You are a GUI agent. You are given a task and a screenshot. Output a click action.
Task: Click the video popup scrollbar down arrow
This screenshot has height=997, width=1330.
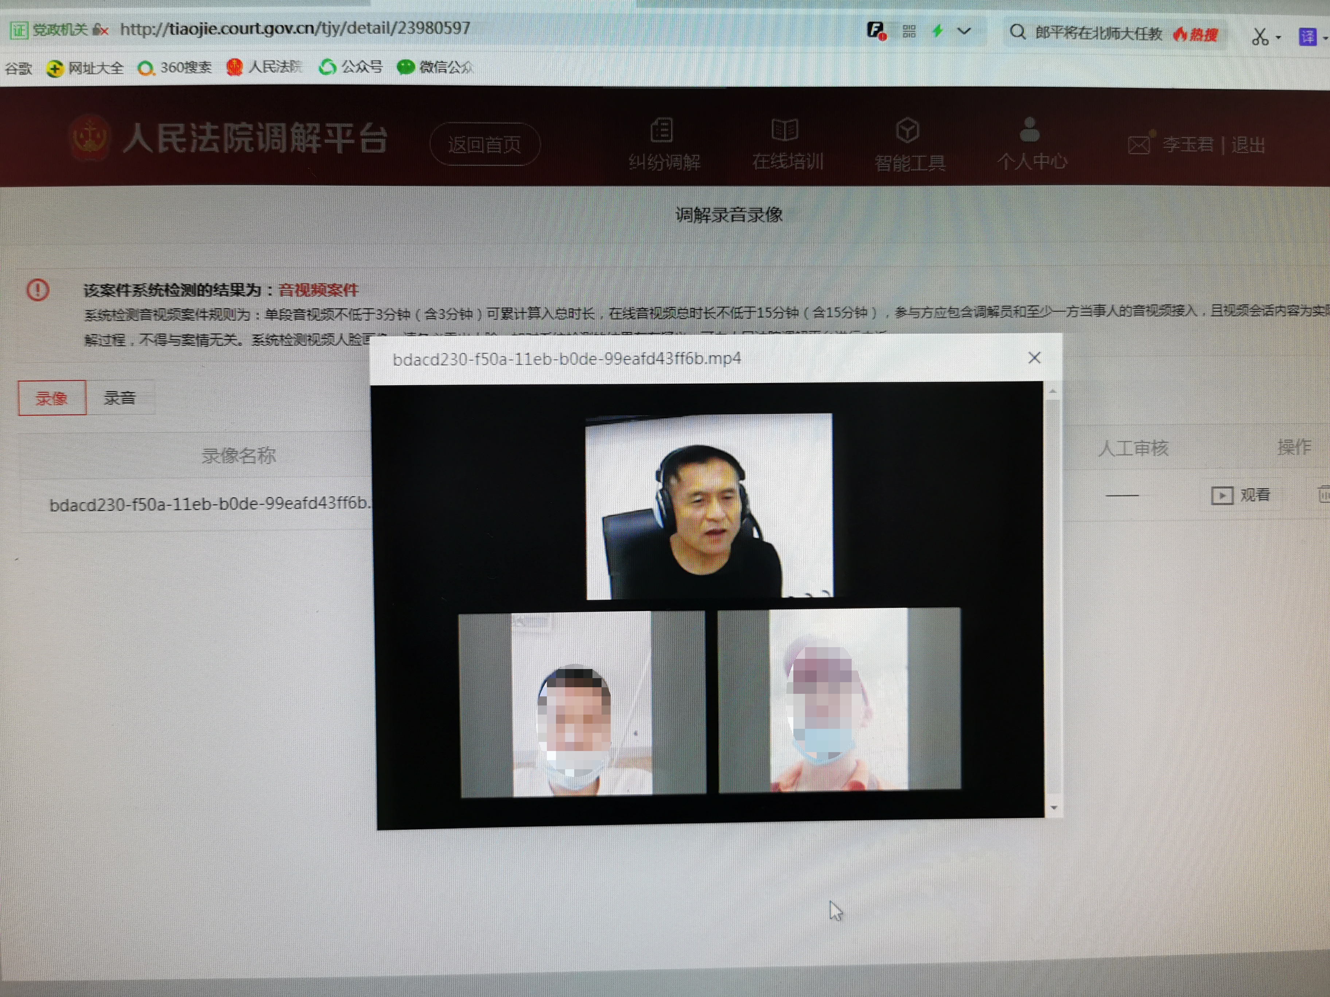1053,808
